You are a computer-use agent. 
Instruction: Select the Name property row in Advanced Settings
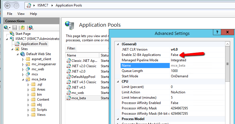172,66
